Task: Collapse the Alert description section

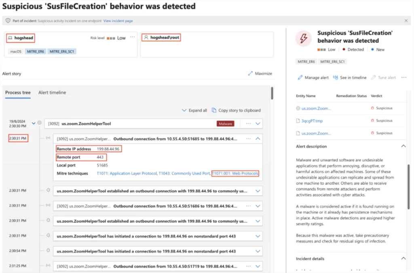Action: [x=404, y=146]
